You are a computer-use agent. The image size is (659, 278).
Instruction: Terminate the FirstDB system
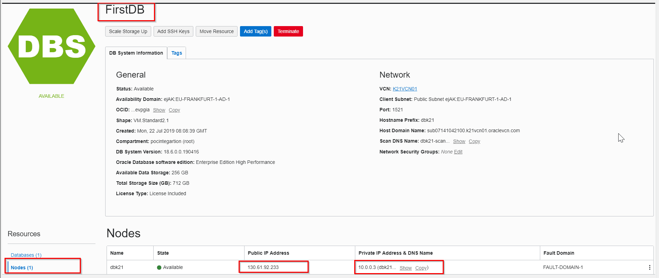[x=288, y=31]
